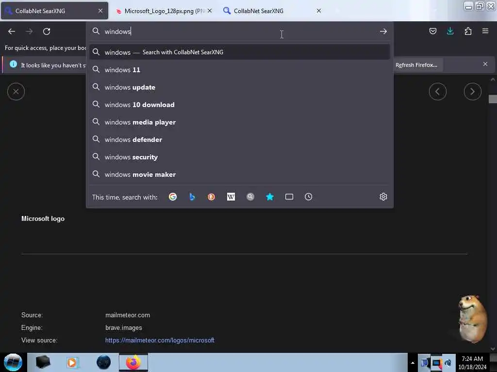This screenshot has height=372, width=497.
Task: Select the 'windows update' suggestion
Action: pos(240,87)
